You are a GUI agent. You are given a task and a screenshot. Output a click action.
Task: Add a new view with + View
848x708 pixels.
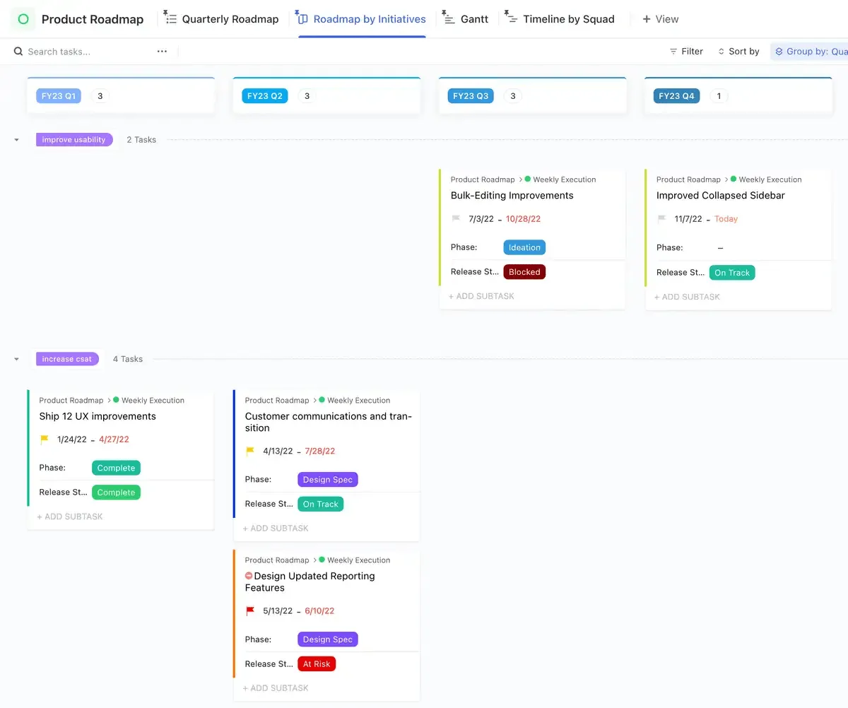click(x=660, y=19)
